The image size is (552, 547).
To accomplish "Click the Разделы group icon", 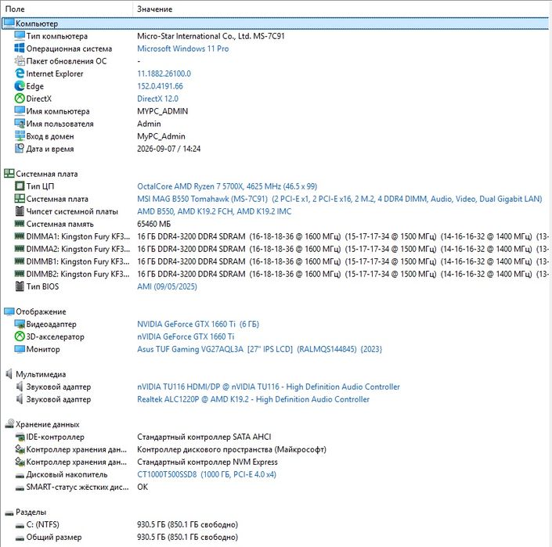I will (x=9, y=513).
